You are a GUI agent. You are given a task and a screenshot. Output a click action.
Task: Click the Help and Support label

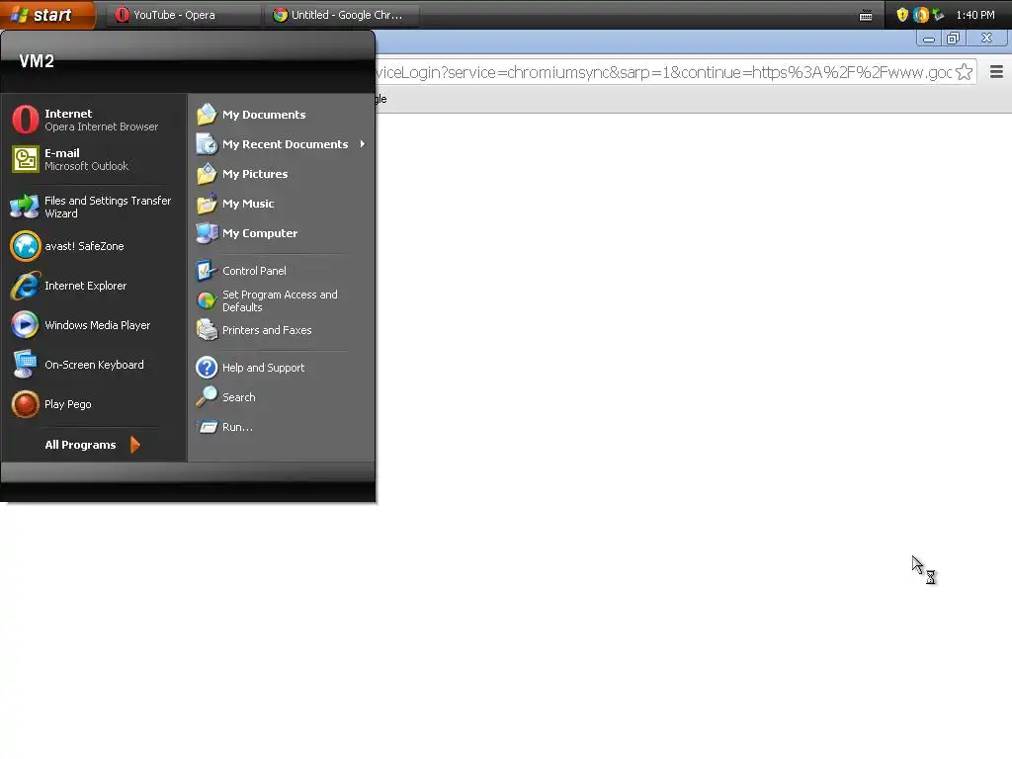coord(263,368)
